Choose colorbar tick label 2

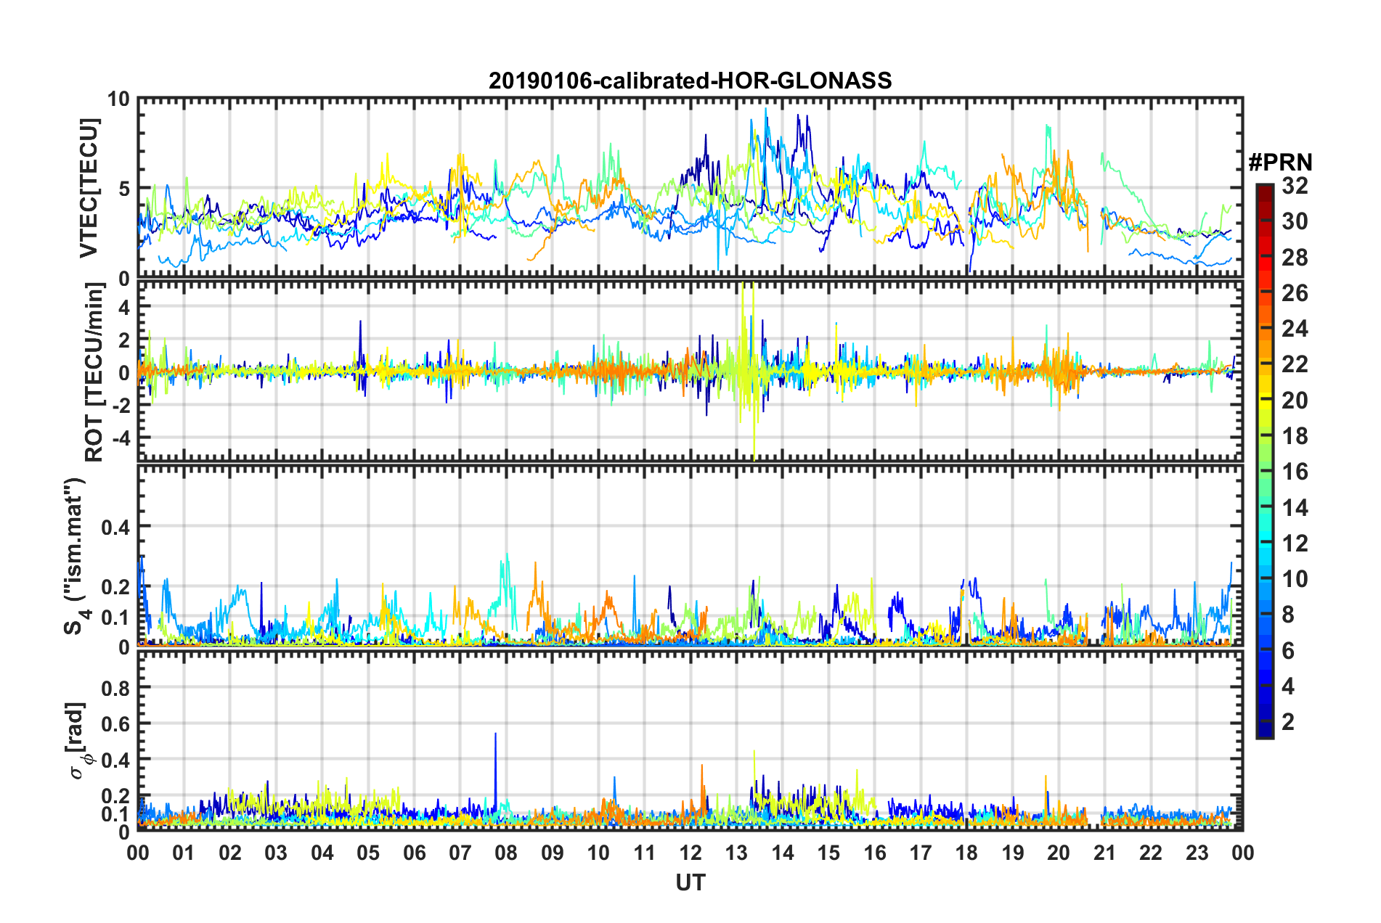[x=1288, y=721]
